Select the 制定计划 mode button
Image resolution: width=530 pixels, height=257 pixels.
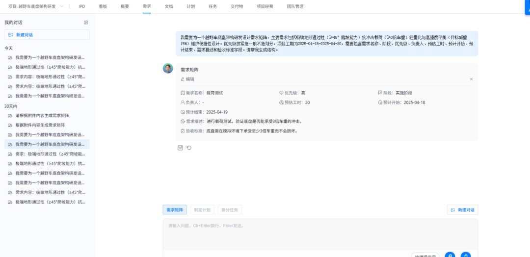202,210
